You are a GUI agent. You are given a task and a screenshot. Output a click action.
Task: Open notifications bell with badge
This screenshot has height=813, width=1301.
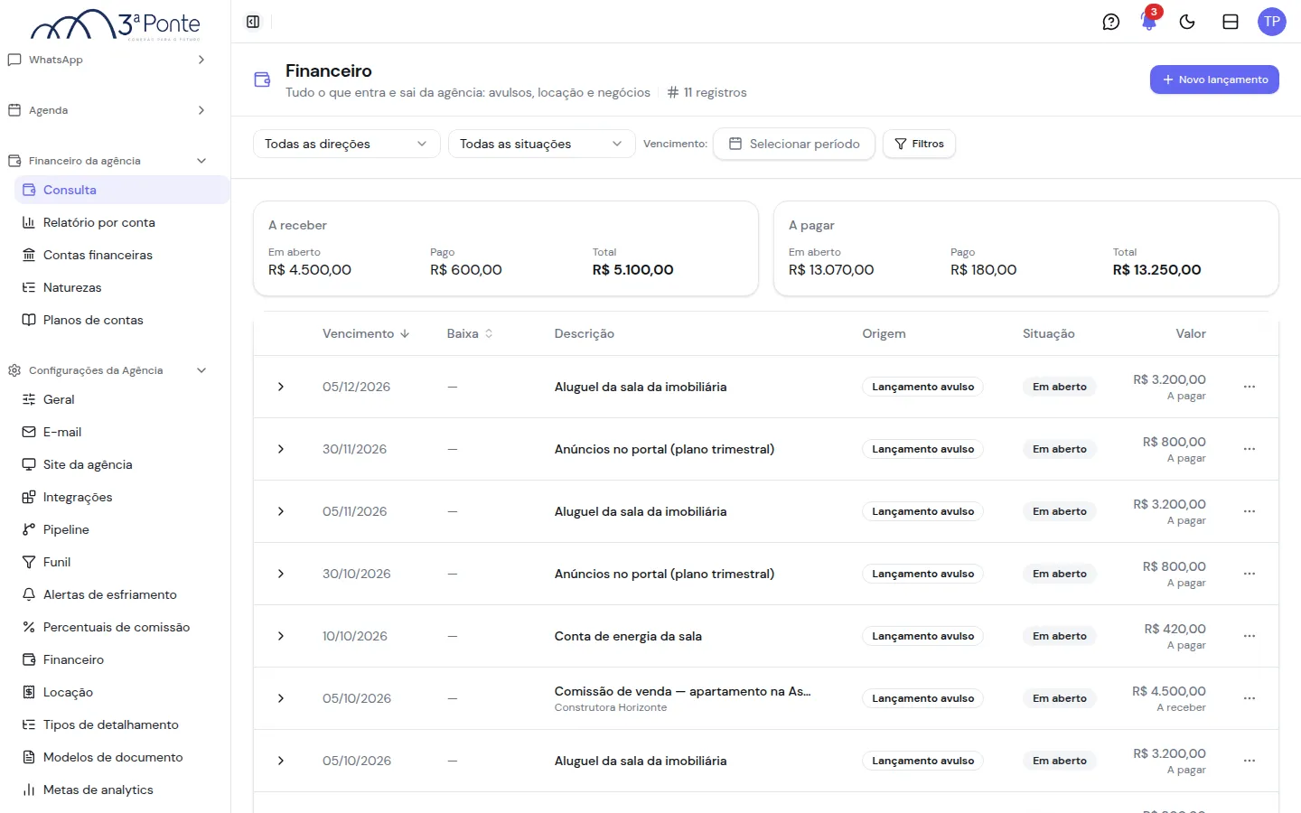point(1149,22)
